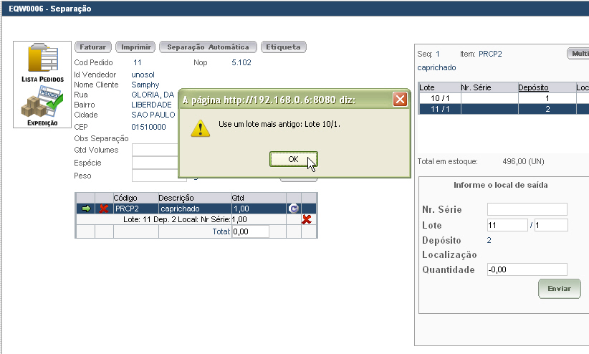This screenshot has width=589, height=354.
Task: Focus the Qtd Volumes input field
Action: click(x=155, y=150)
